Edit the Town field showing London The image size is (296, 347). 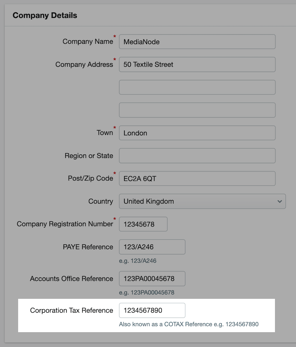[197, 133]
